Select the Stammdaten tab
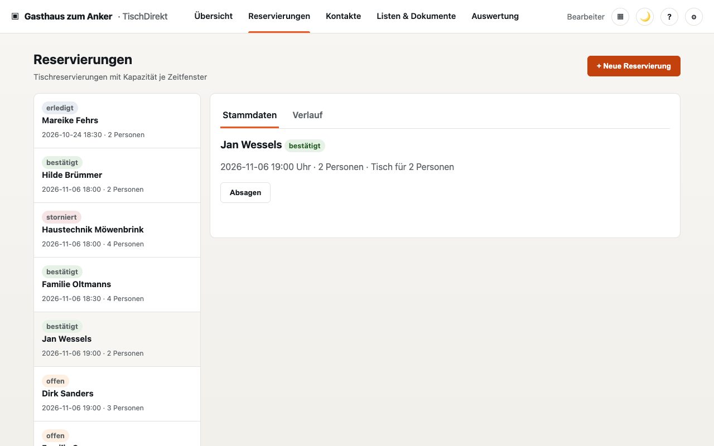Viewport: 714px width, 446px height. coord(249,115)
